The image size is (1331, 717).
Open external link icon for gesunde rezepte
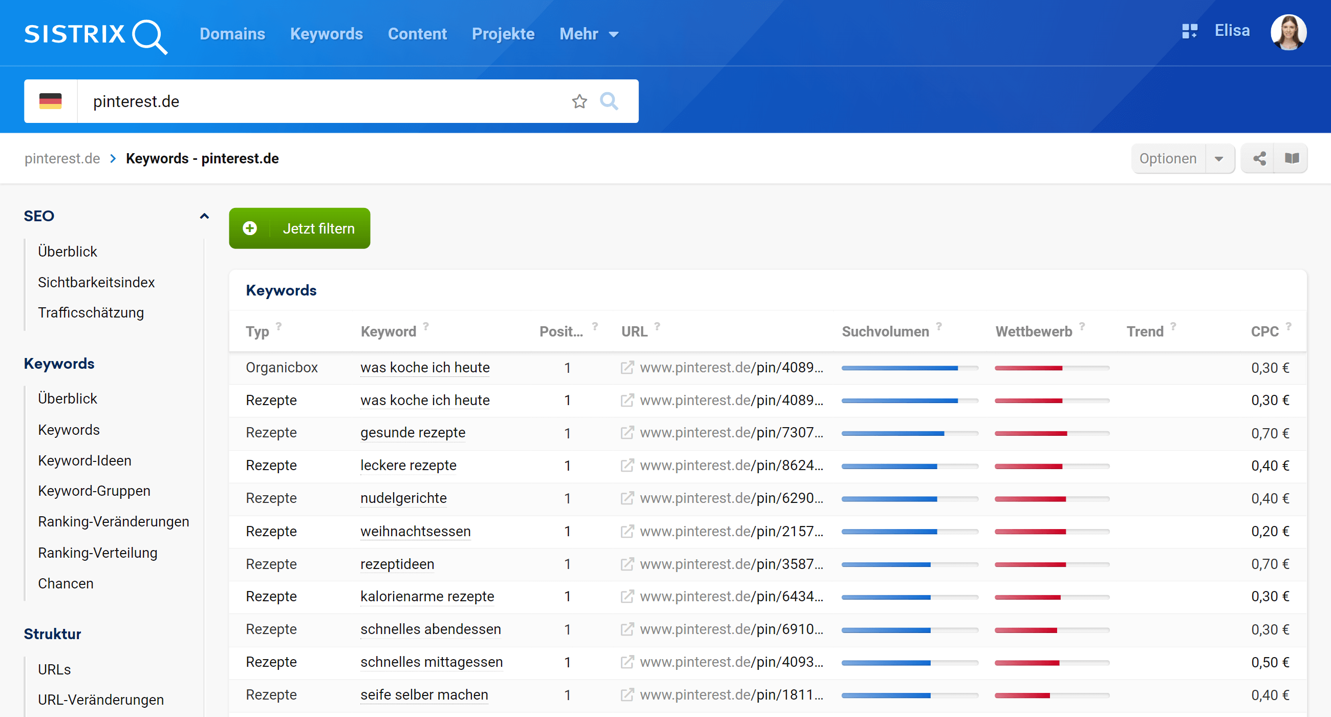tap(627, 433)
